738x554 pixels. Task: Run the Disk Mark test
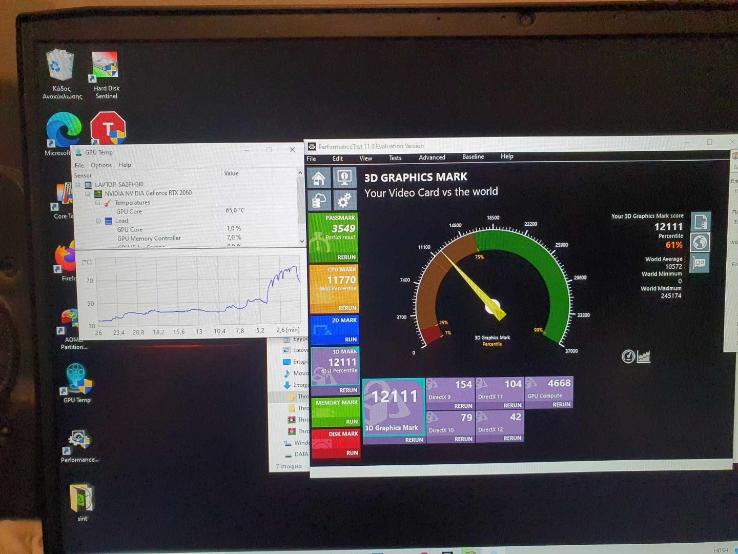point(352,453)
